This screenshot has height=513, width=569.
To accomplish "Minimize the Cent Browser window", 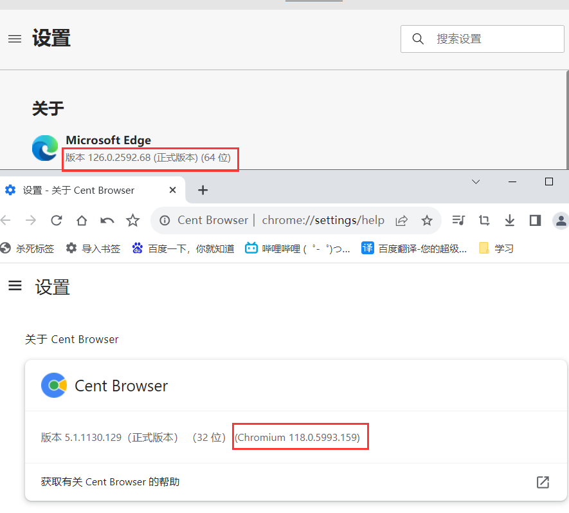I will coord(512,182).
